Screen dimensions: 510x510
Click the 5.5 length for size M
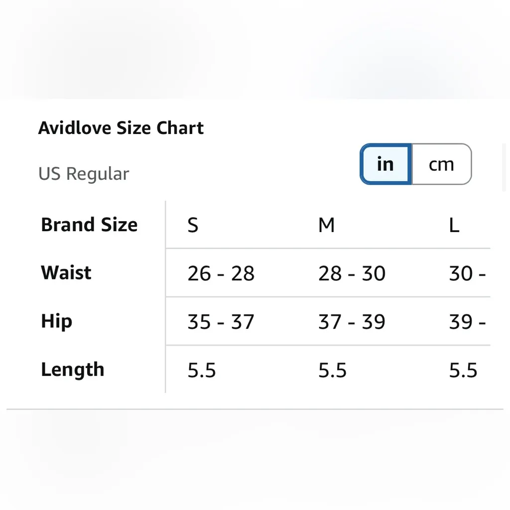(x=332, y=370)
